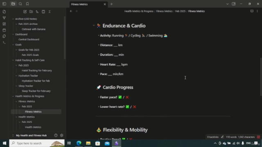Open graph view icon in ribbon
262x147 pixels.
4,18
